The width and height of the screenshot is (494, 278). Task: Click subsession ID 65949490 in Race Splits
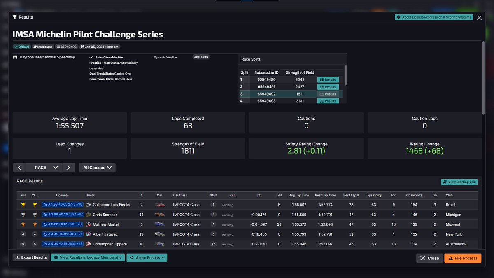tap(266, 80)
